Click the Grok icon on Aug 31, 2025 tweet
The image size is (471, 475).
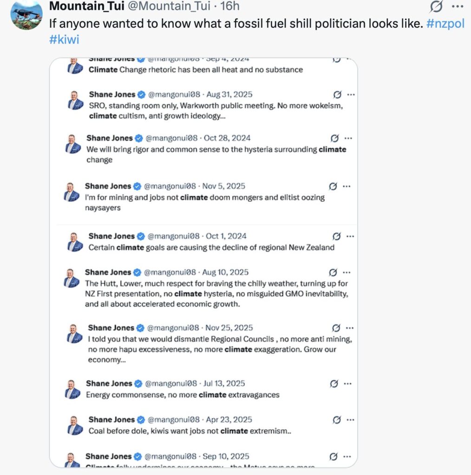[338, 95]
